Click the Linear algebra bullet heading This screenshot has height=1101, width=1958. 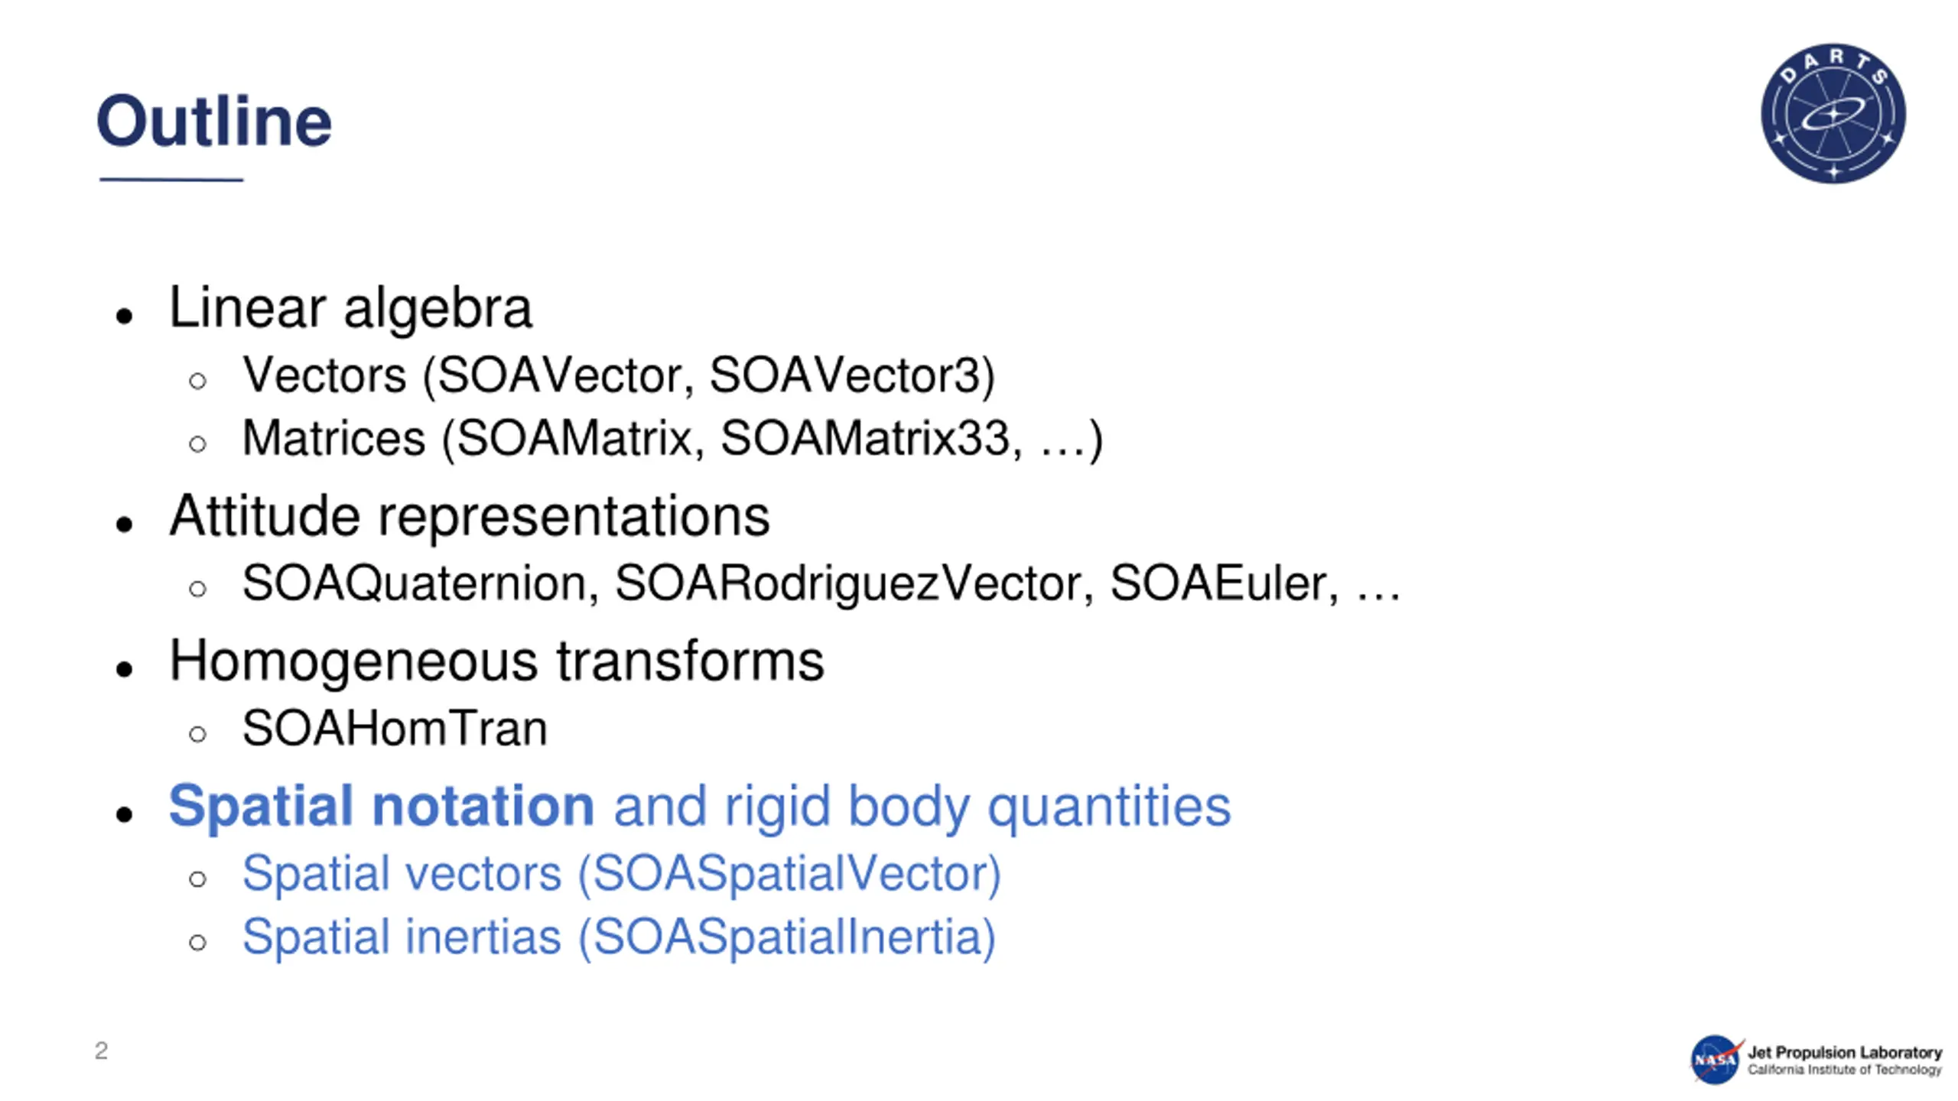pos(350,308)
